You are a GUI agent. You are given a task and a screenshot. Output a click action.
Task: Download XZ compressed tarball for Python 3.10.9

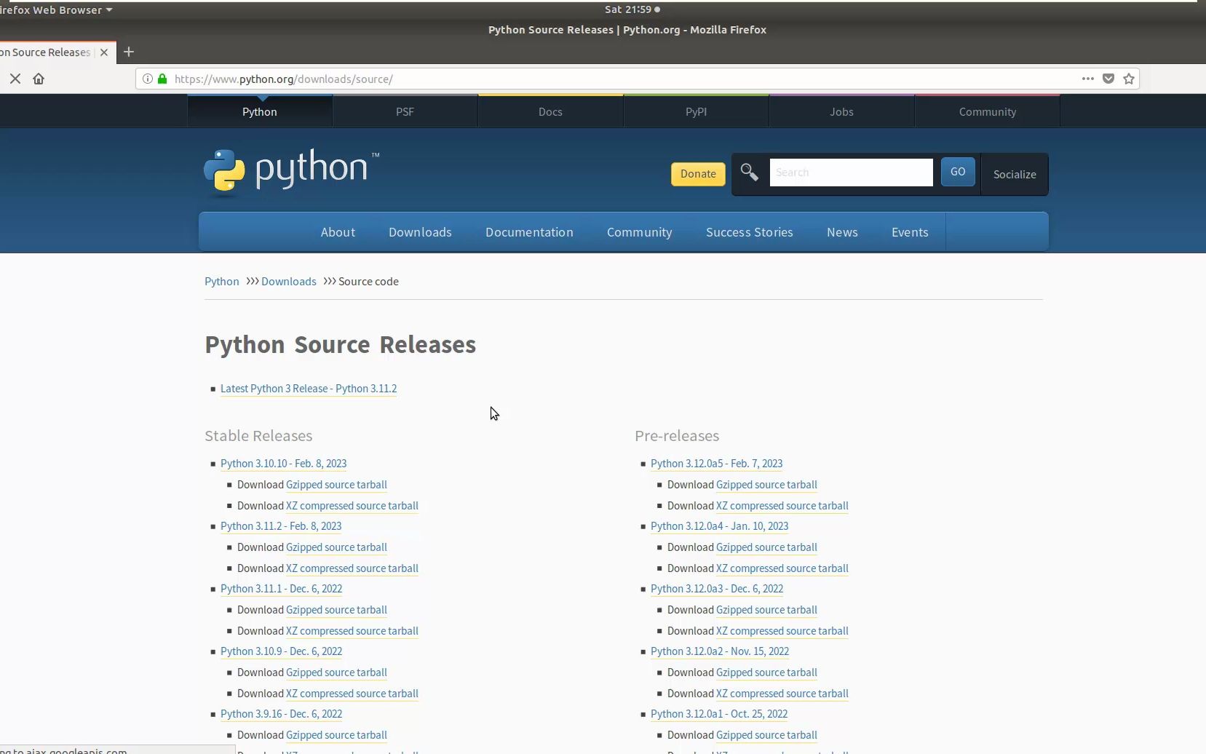pos(352,694)
